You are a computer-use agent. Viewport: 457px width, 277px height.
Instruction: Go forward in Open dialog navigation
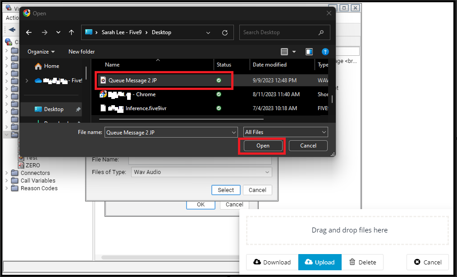pyautogui.click(x=44, y=32)
